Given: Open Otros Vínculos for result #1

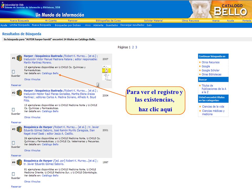Looking at the screenshot, I should tap(32, 79).
